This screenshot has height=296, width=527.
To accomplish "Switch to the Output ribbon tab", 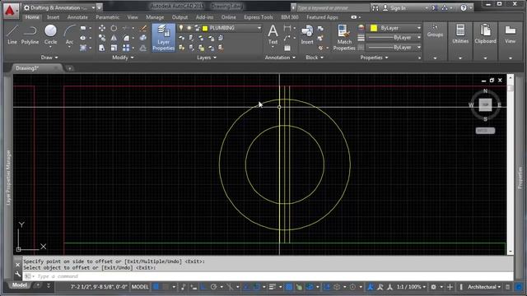I will pyautogui.click(x=180, y=17).
